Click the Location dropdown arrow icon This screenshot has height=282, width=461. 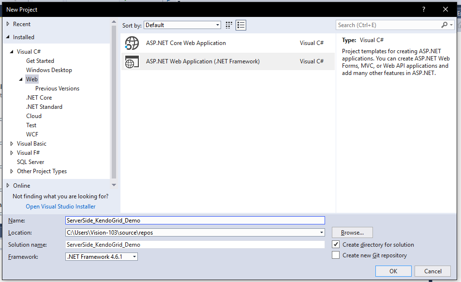click(321, 232)
